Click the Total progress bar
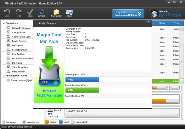The width and height of the screenshot is (185, 129). [108, 79]
